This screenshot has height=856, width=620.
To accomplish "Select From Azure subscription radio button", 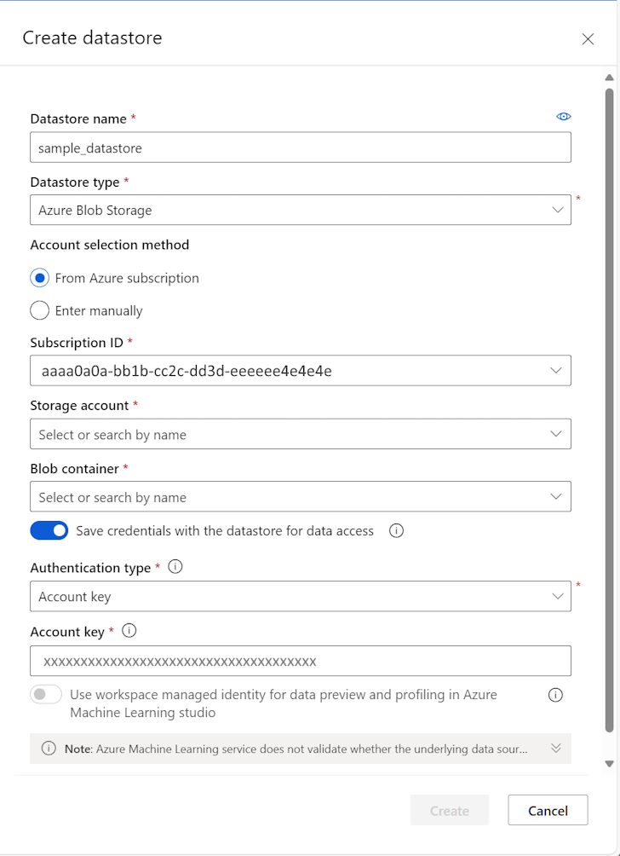I will (x=39, y=278).
